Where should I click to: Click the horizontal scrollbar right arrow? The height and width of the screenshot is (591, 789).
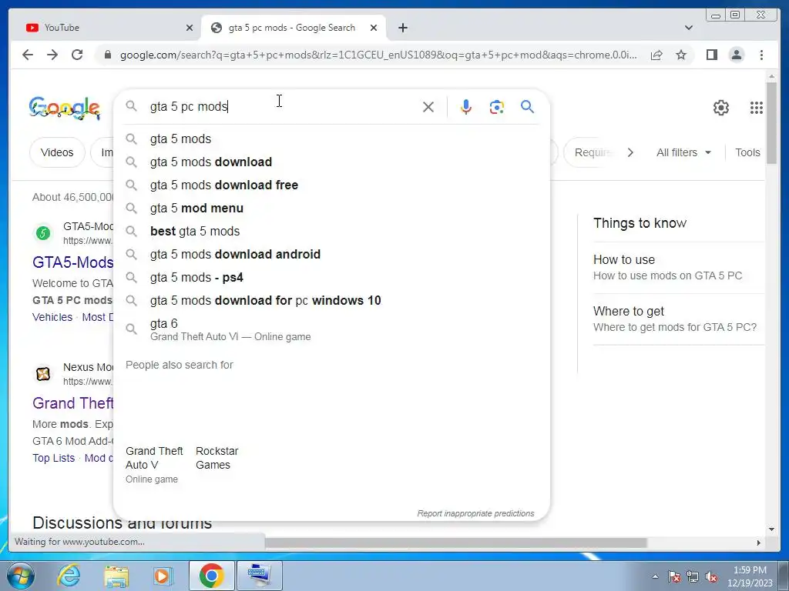(x=759, y=543)
